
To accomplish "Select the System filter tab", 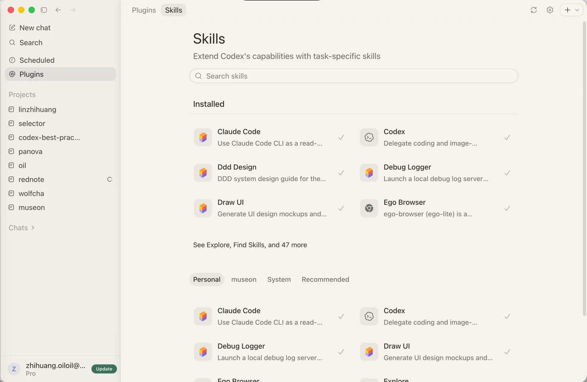I will pos(279,279).
